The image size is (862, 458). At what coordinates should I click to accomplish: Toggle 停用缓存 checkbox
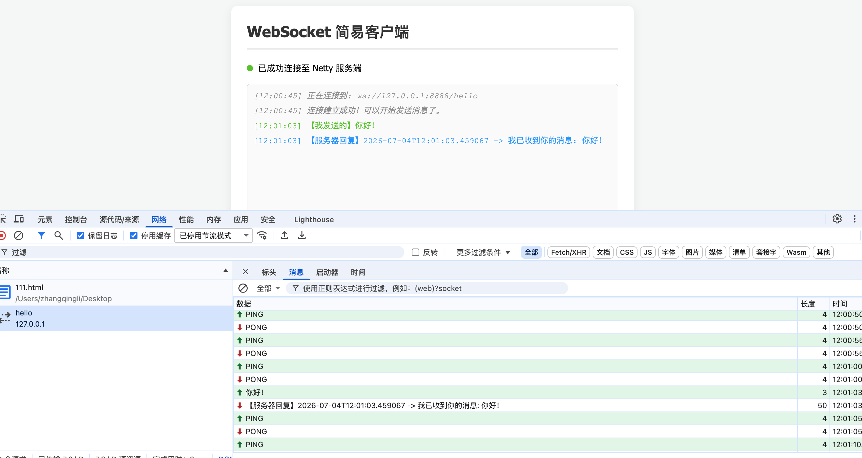[x=133, y=236]
